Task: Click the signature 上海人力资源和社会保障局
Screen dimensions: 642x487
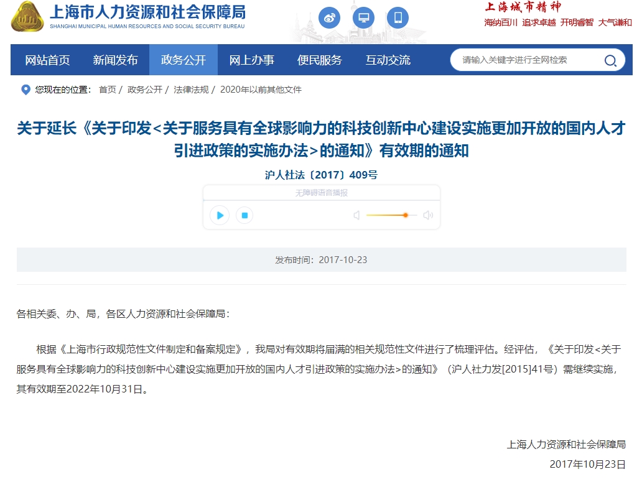Action: click(x=566, y=445)
